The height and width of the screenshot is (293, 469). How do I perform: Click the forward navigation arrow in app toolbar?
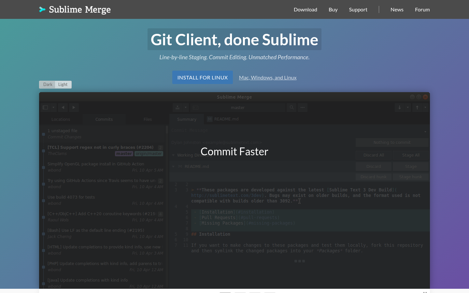(x=74, y=107)
